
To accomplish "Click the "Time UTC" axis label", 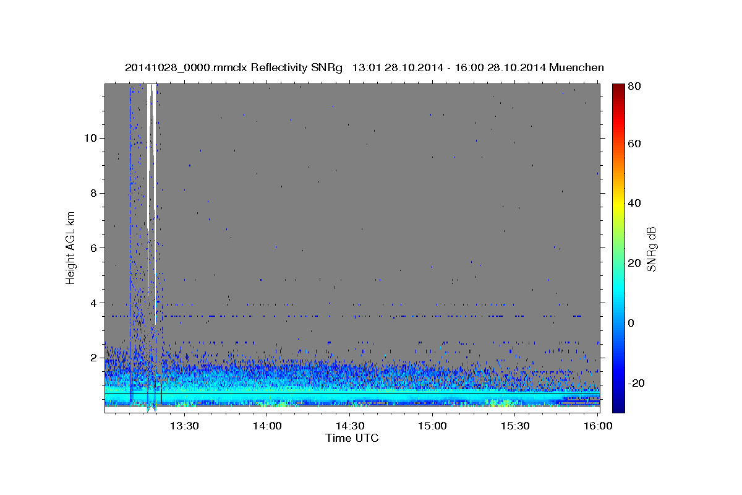I will point(352,438).
